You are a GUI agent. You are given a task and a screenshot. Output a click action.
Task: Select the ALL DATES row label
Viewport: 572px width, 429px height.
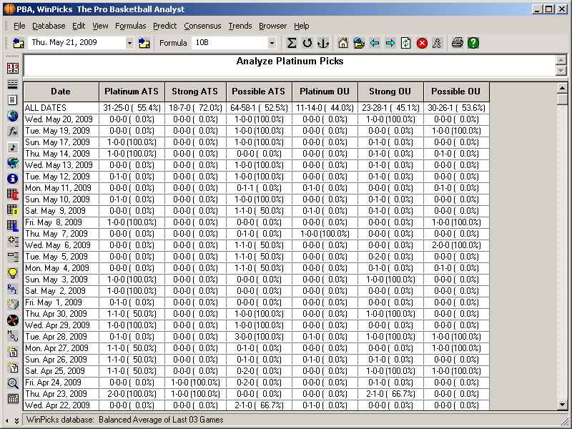46,108
